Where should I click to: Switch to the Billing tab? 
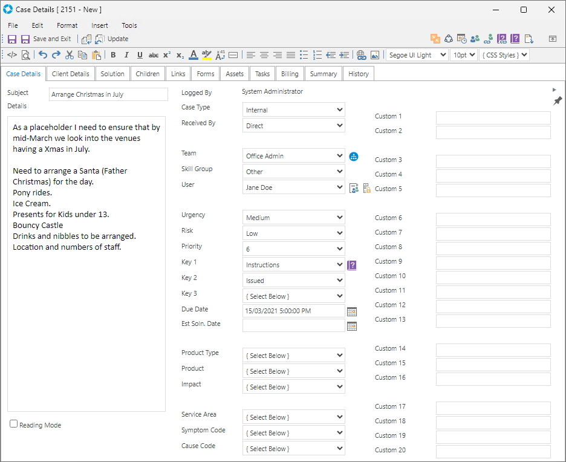pos(290,74)
